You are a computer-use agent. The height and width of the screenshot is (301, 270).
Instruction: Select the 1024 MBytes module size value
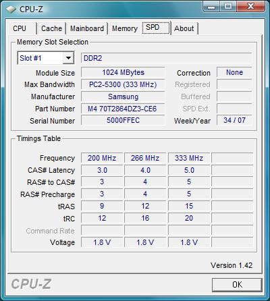point(123,72)
